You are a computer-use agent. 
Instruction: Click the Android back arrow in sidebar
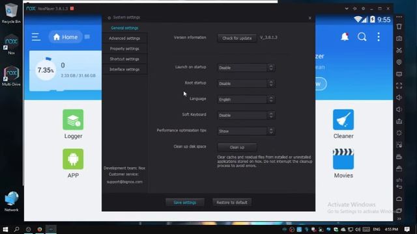click(x=399, y=187)
